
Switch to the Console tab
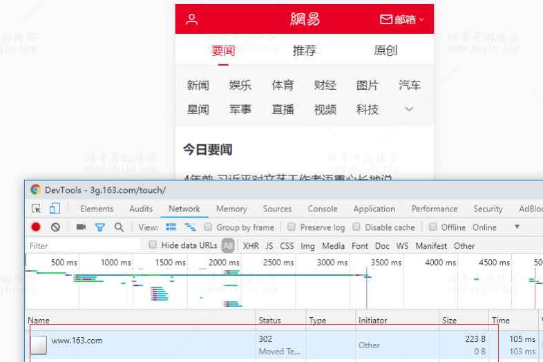pos(323,209)
